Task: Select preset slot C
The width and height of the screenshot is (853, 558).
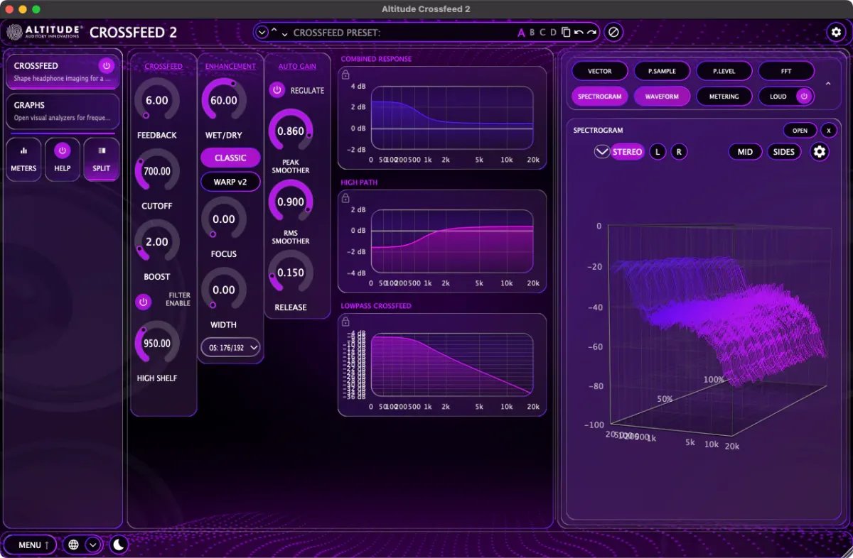Action: (542, 32)
